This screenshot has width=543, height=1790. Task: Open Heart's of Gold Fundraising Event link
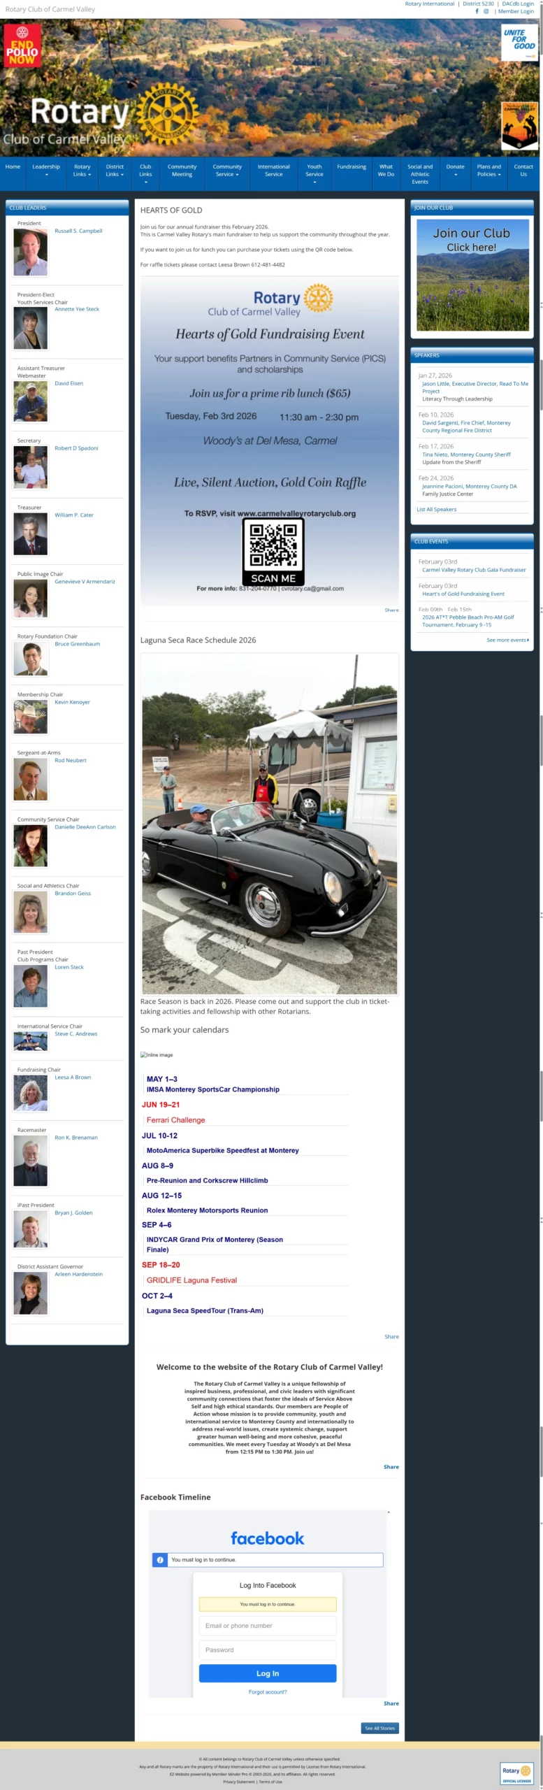463,594
